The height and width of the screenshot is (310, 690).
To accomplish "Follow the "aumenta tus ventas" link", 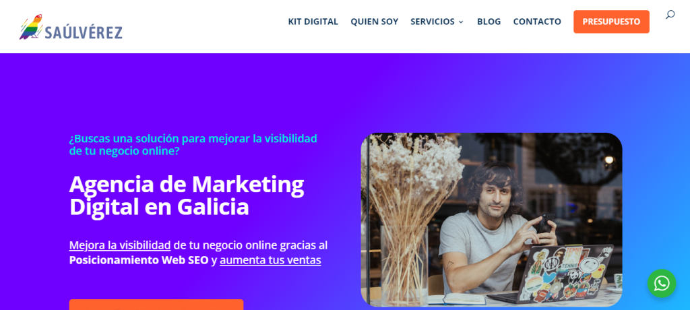I will [270, 260].
